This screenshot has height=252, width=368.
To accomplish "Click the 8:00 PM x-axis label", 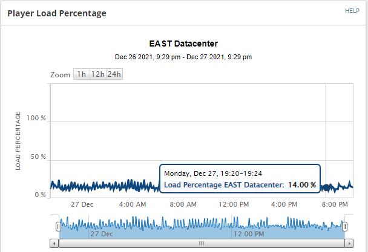I will point(335,205).
